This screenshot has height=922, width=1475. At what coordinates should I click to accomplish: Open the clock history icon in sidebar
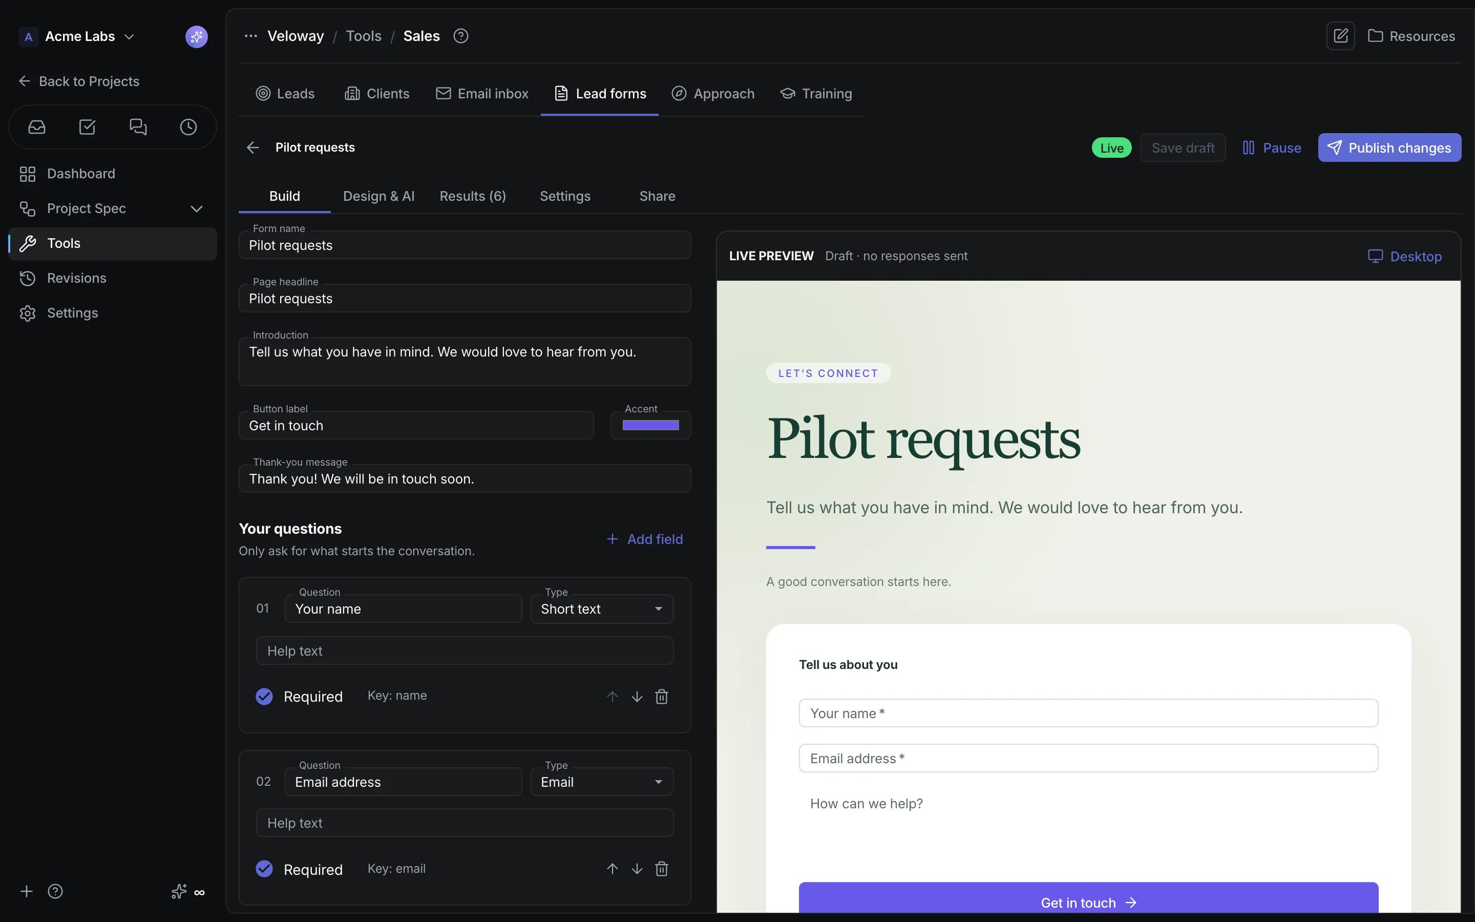(188, 127)
